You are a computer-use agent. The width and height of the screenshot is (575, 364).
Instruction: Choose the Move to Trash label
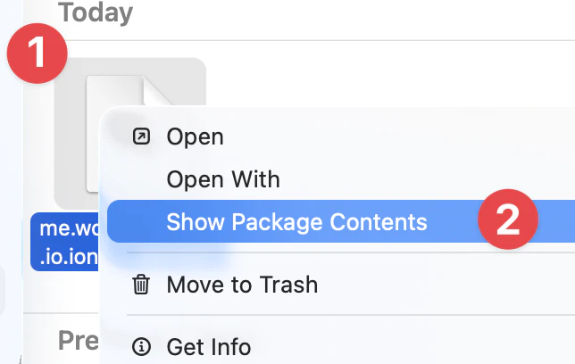coord(241,285)
